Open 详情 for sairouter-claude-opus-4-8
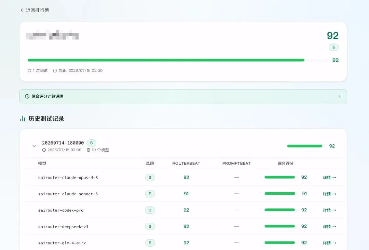The width and height of the screenshot is (369, 250). [x=329, y=178]
